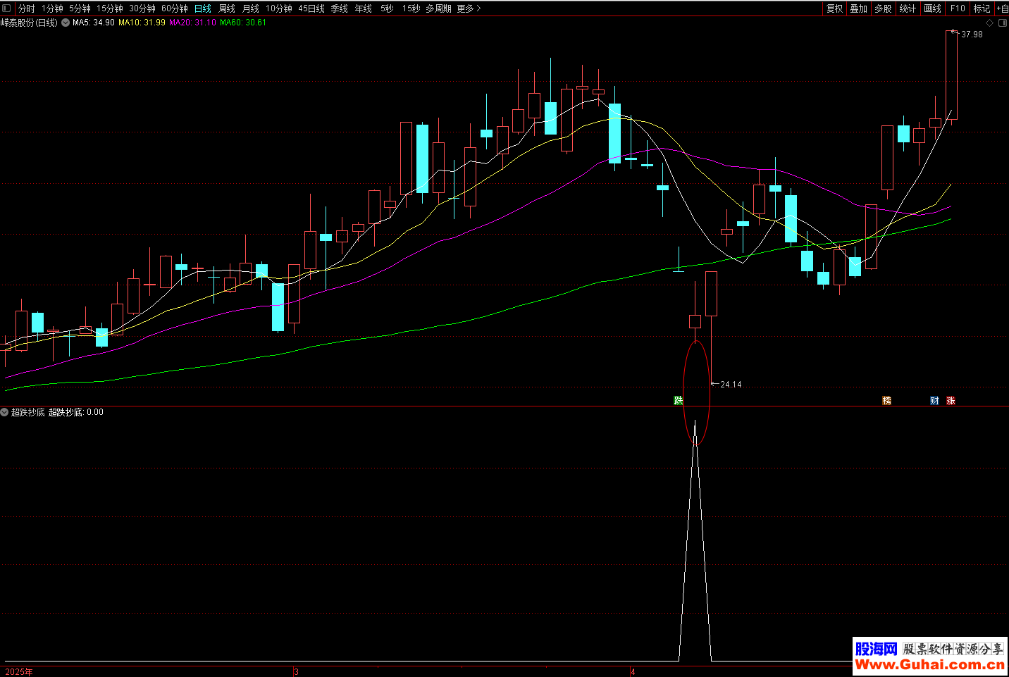
Task: Click the 超跌抄底: 0.00 indicator value
Action: [x=76, y=412]
